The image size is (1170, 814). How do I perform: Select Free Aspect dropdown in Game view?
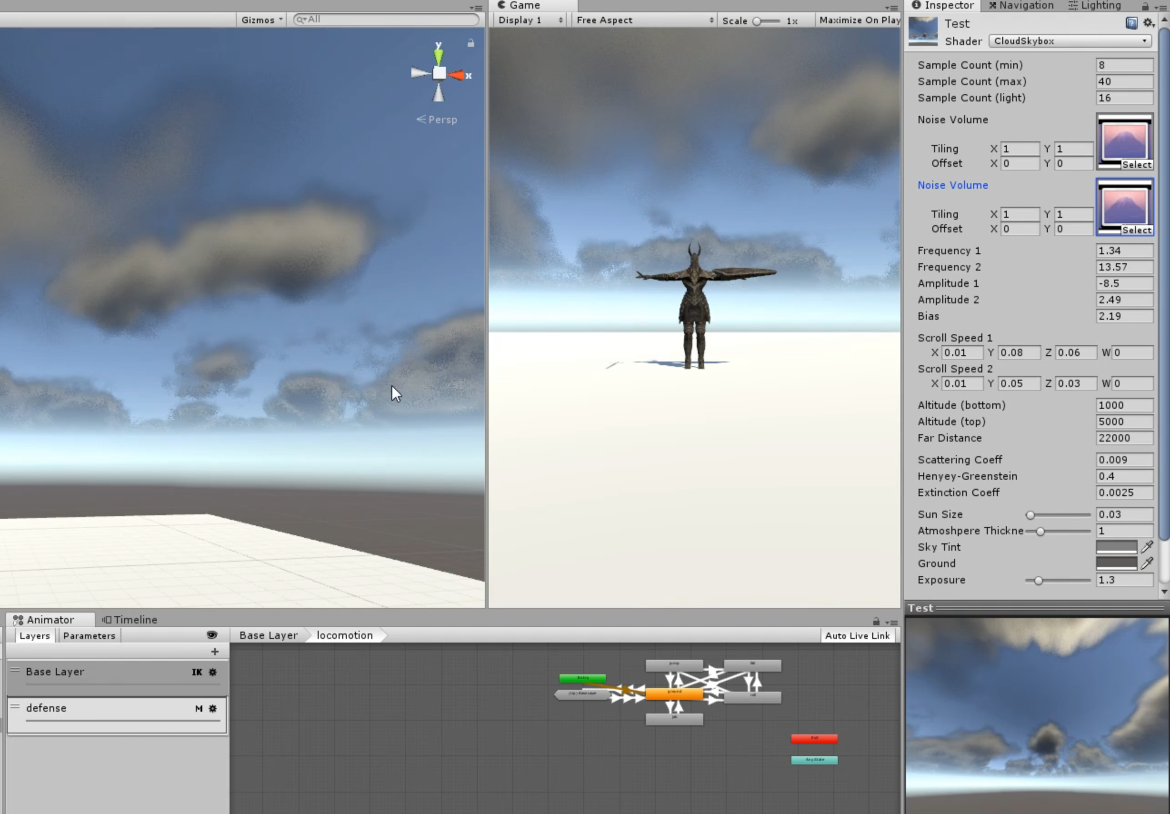click(x=640, y=20)
